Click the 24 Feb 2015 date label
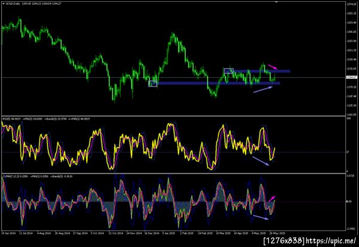 pos(205,233)
